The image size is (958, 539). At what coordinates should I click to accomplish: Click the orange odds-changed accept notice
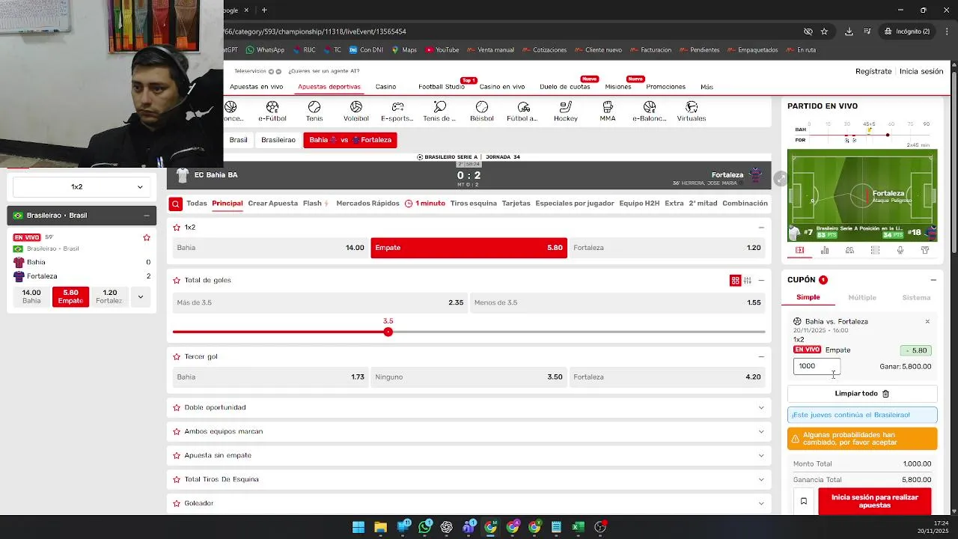pos(862,439)
